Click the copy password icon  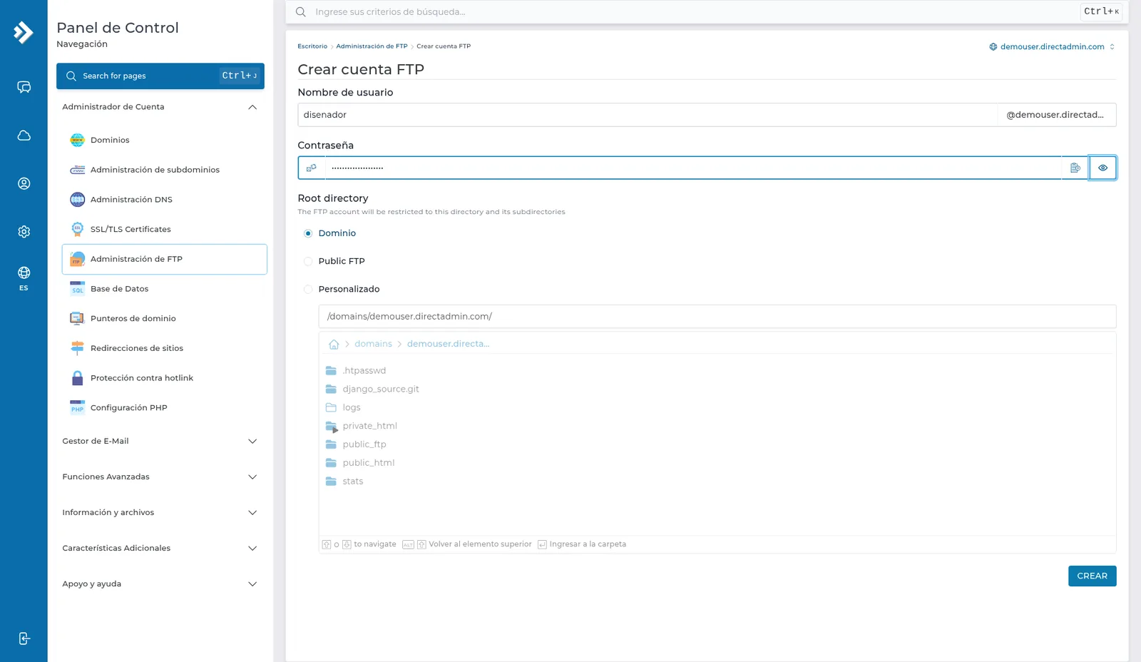1075,168
